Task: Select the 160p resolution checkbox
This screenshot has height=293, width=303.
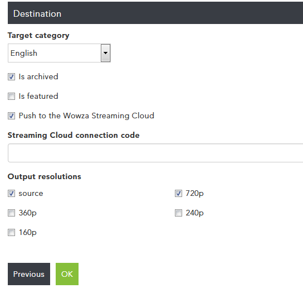Action: [11, 232]
